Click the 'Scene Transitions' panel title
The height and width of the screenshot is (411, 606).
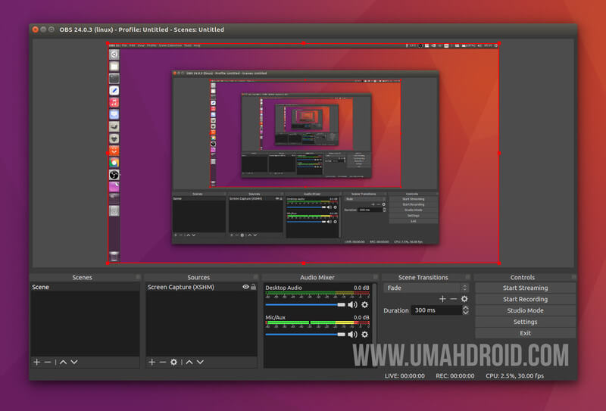coord(423,277)
